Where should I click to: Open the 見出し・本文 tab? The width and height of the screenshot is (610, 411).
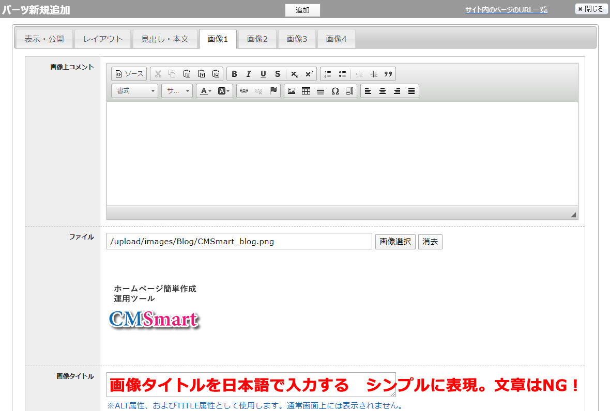pos(165,39)
